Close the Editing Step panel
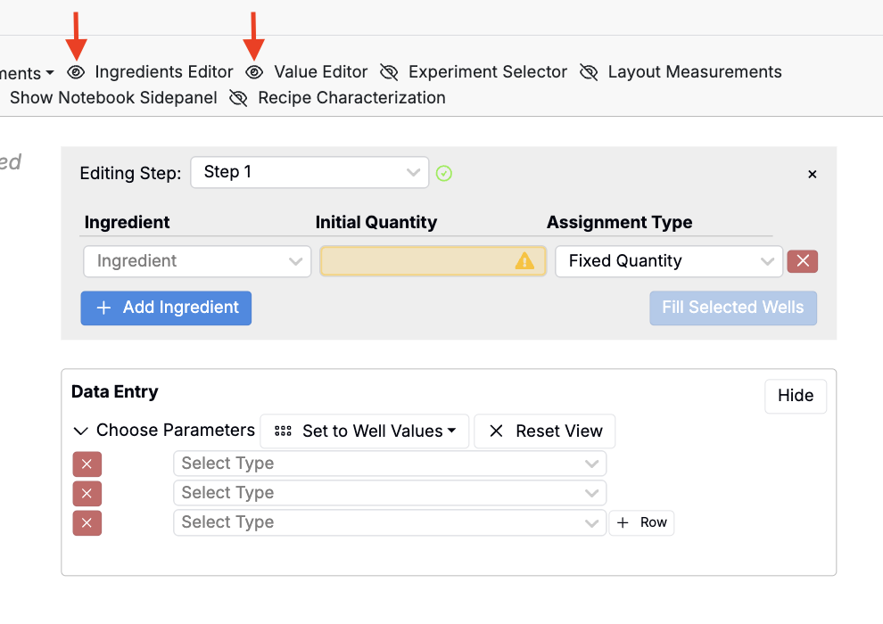 pos(812,175)
